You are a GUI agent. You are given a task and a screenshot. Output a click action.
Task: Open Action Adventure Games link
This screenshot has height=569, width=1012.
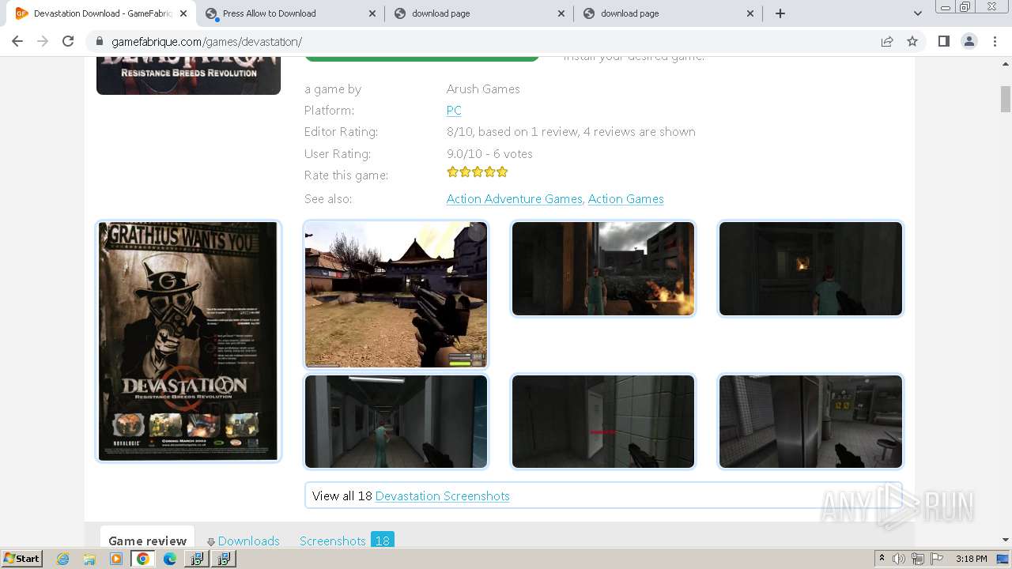[x=514, y=199]
